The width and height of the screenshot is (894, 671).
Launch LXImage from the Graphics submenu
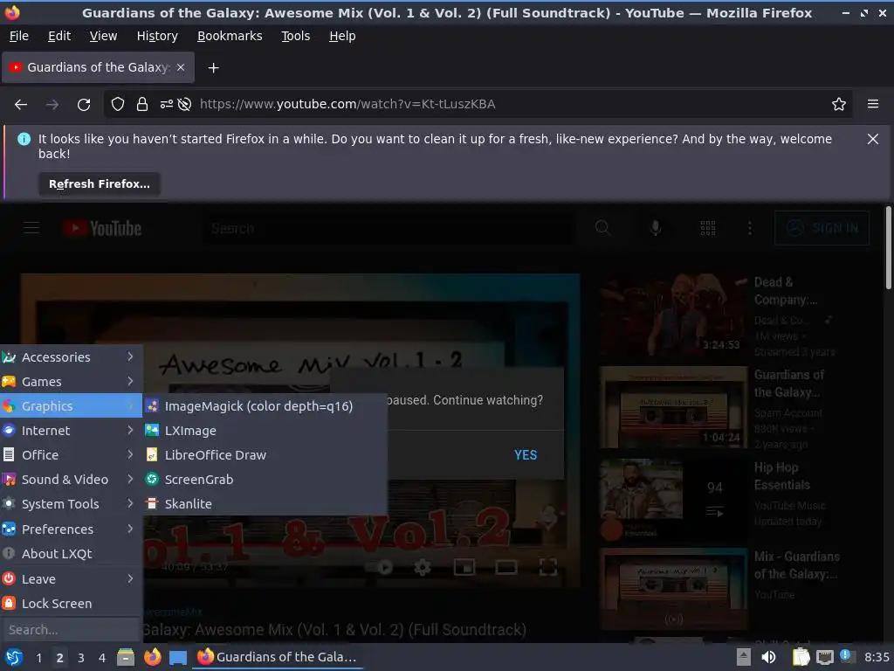click(x=265, y=430)
